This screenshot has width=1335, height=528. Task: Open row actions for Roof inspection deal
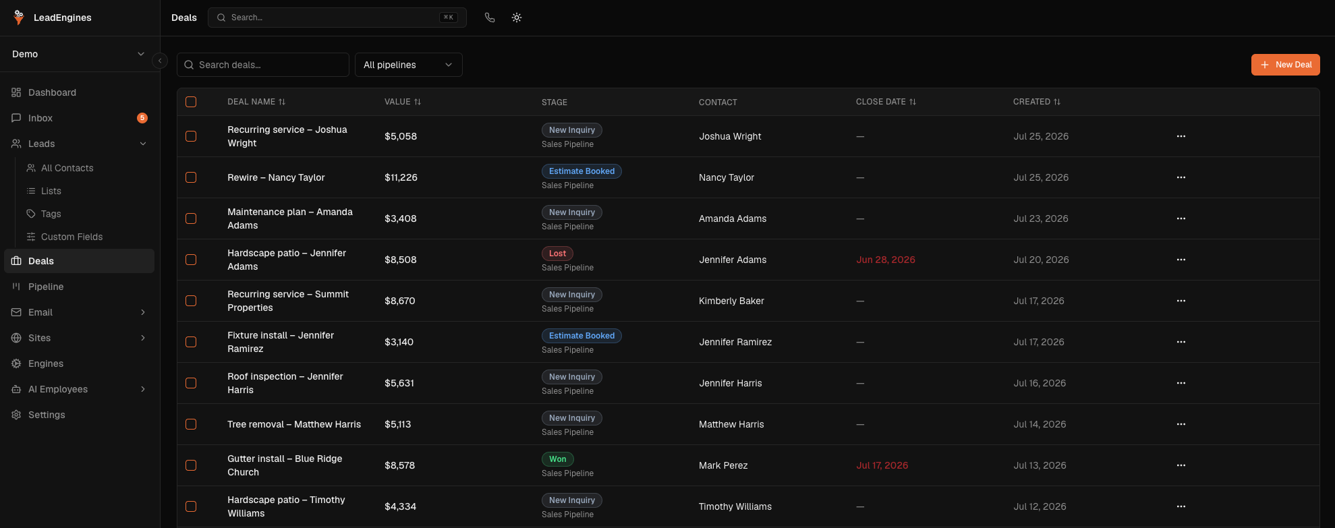(x=1181, y=383)
